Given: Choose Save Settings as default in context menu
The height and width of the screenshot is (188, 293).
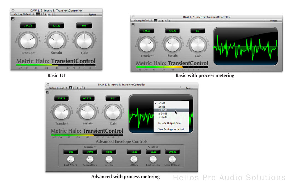Looking at the screenshot, I should tap(171, 129).
